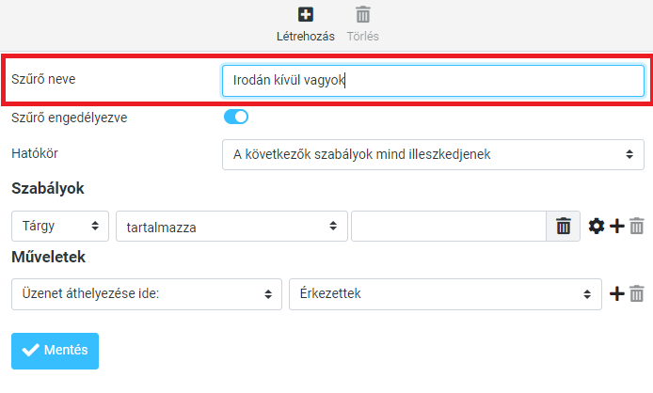Add a new rule with the plus icon
653x393 pixels.
pyautogui.click(x=617, y=226)
